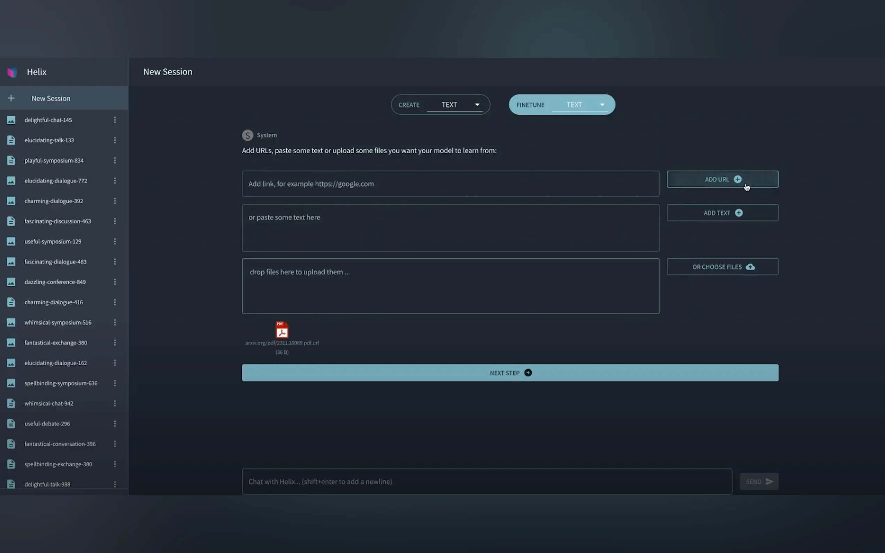This screenshot has height=553, width=885.
Task: Open kebab menu for whimsical-symposium-516
Action: point(115,322)
